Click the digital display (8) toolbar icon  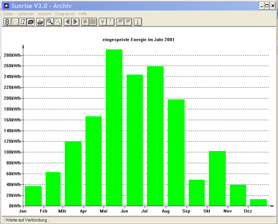(x=7, y=22)
